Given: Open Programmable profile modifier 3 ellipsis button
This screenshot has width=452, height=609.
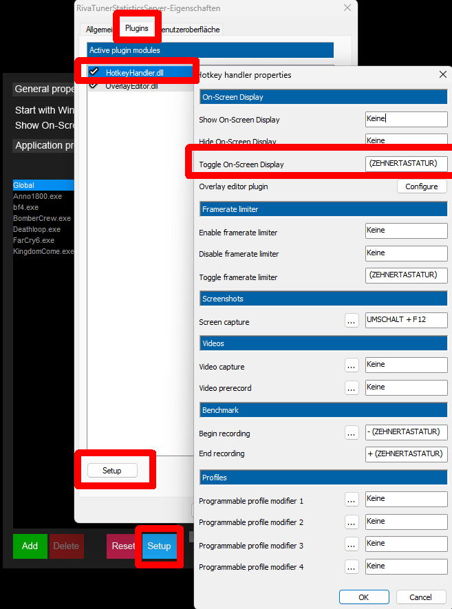Looking at the screenshot, I should pos(352,545).
